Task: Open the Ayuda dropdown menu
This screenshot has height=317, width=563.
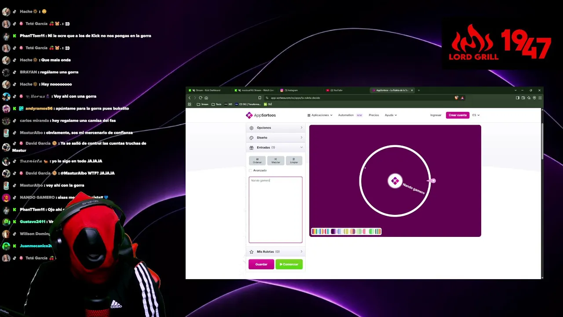Action: coord(391,115)
